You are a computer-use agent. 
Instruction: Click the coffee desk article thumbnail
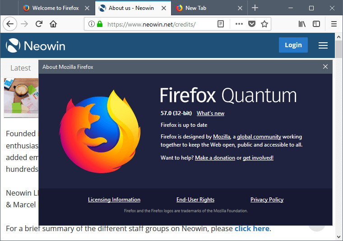tap(21, 98)
